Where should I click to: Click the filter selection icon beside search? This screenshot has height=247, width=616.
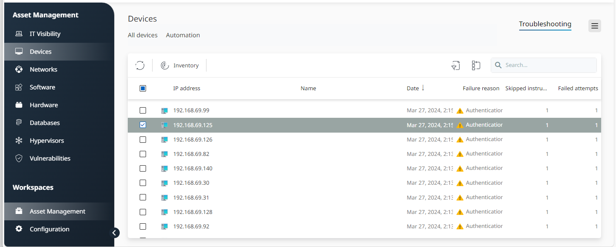click(456, 65)
